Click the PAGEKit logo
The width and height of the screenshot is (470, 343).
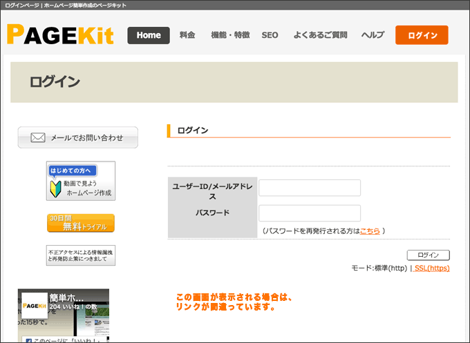click(x=60, y=35)
